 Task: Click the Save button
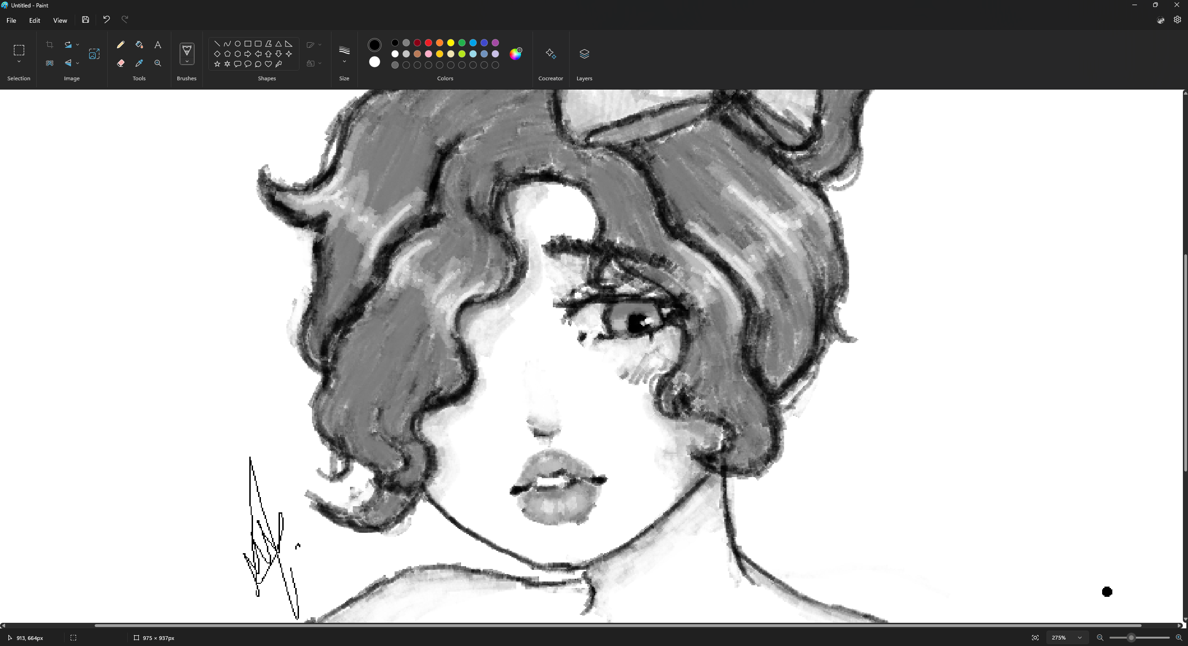(85, 19)
